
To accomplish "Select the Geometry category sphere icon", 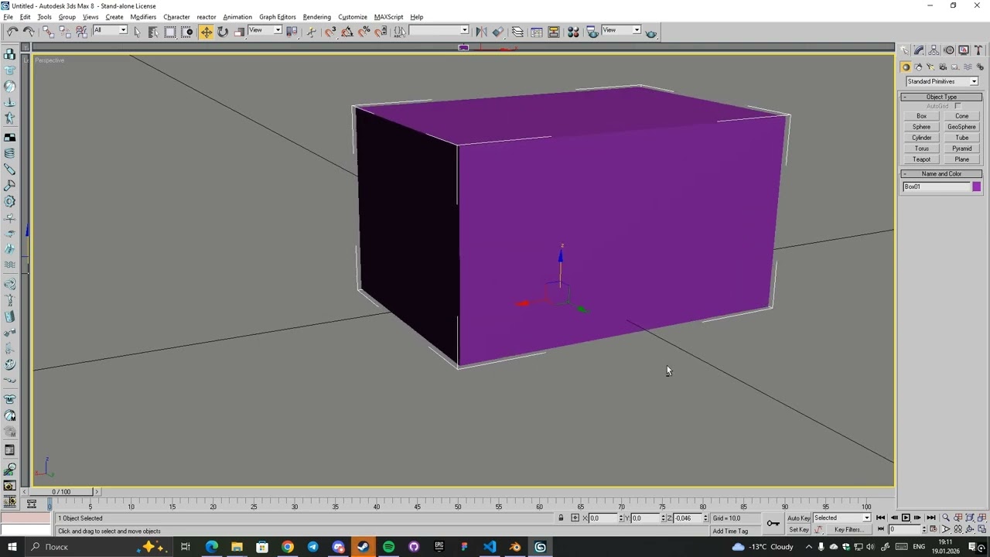I will point(906,67).
